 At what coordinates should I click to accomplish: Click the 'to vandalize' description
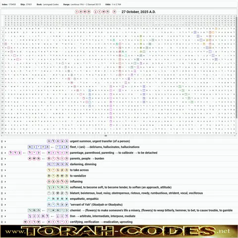pyautogui.click(x=78, y=176)
